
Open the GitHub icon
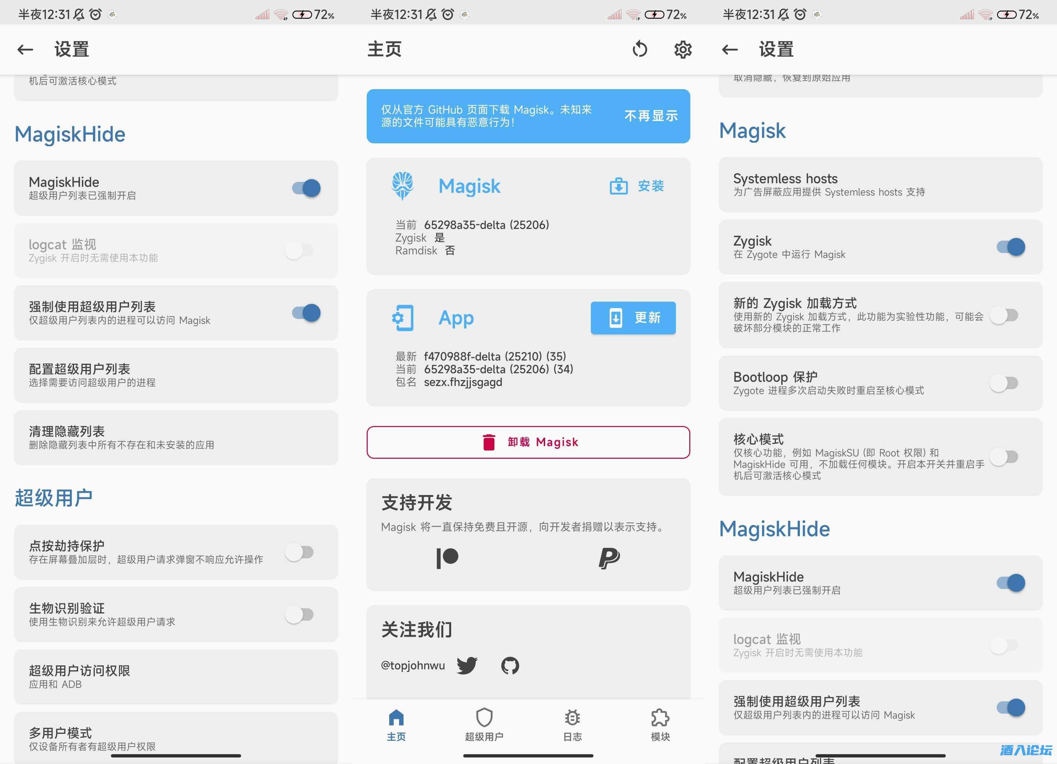(510, 665)
